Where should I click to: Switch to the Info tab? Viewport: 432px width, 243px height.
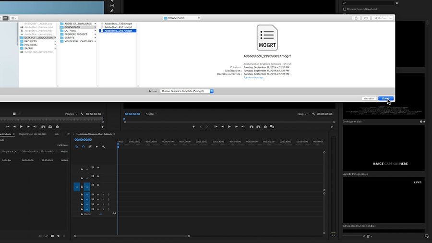(x=57, y=134)
